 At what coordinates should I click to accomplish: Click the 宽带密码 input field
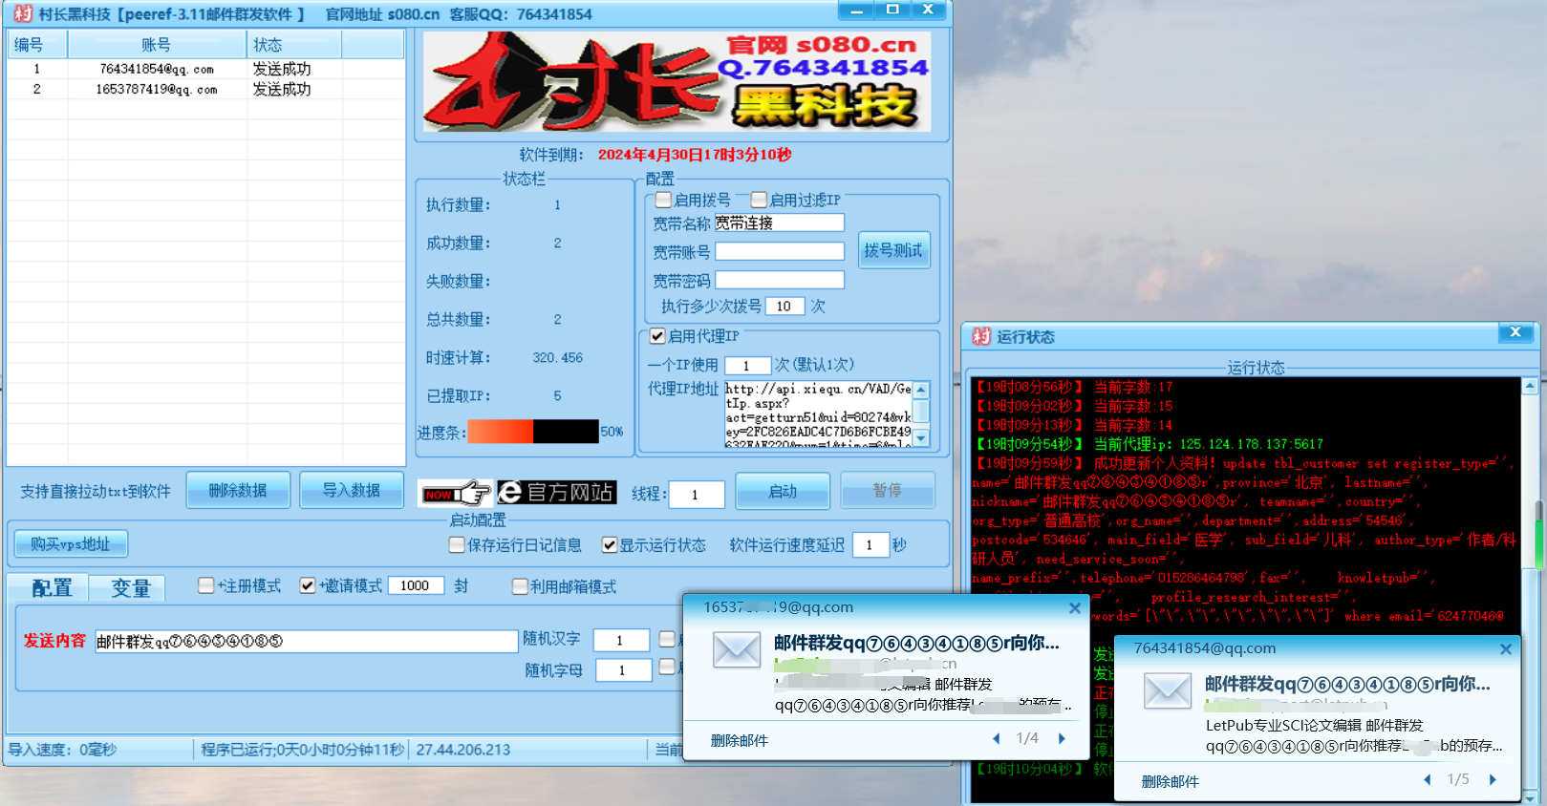780,280
